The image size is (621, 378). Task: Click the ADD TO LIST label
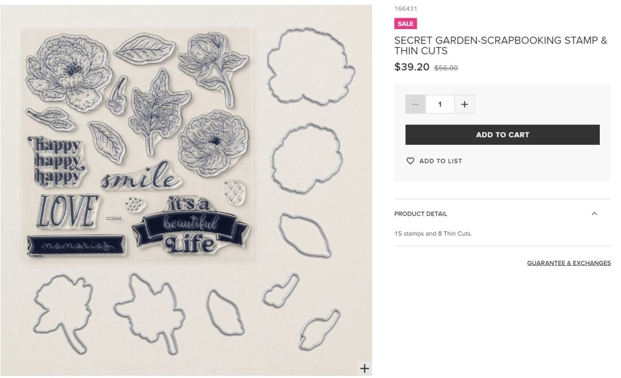point(440,161)
